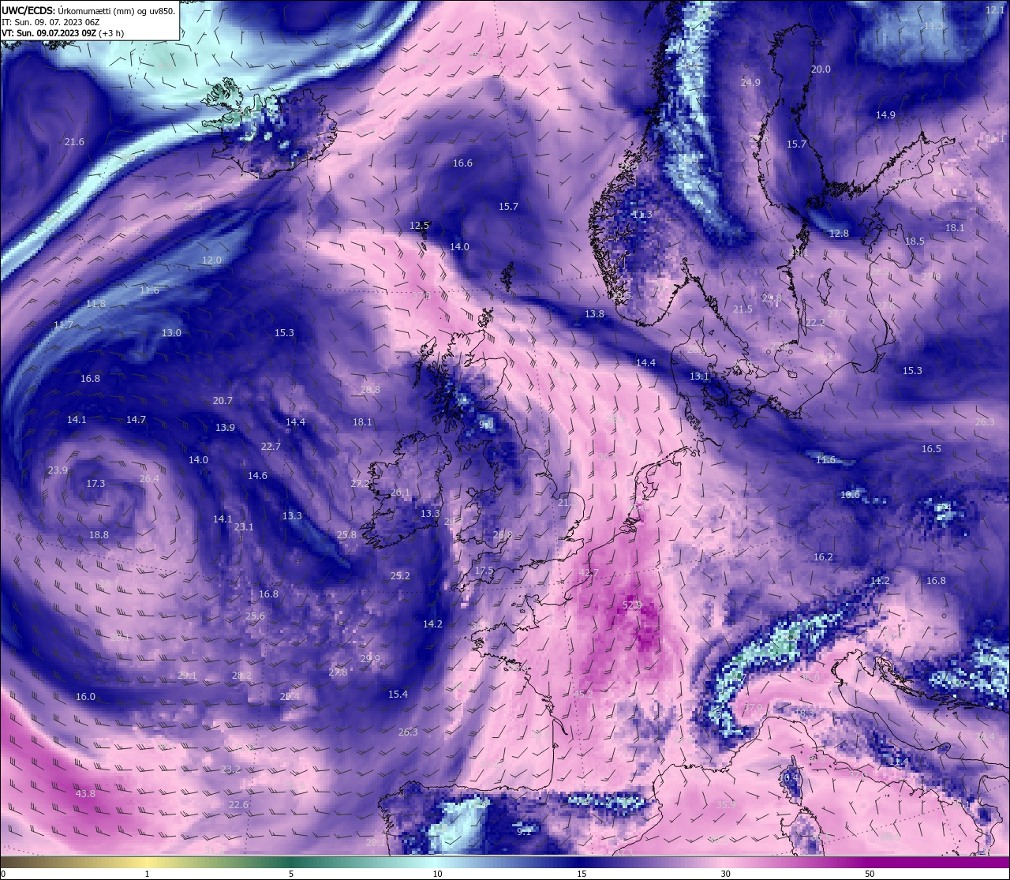Viewport: 1010px width, 880px height.
Task: Click the VT: Sun. 09.07.2023 09Z (+3 h) line
Action: coord(62,33)
